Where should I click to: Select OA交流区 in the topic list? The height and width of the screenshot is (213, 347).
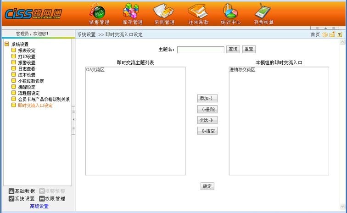pyautogui.click(x=95, y=70)
